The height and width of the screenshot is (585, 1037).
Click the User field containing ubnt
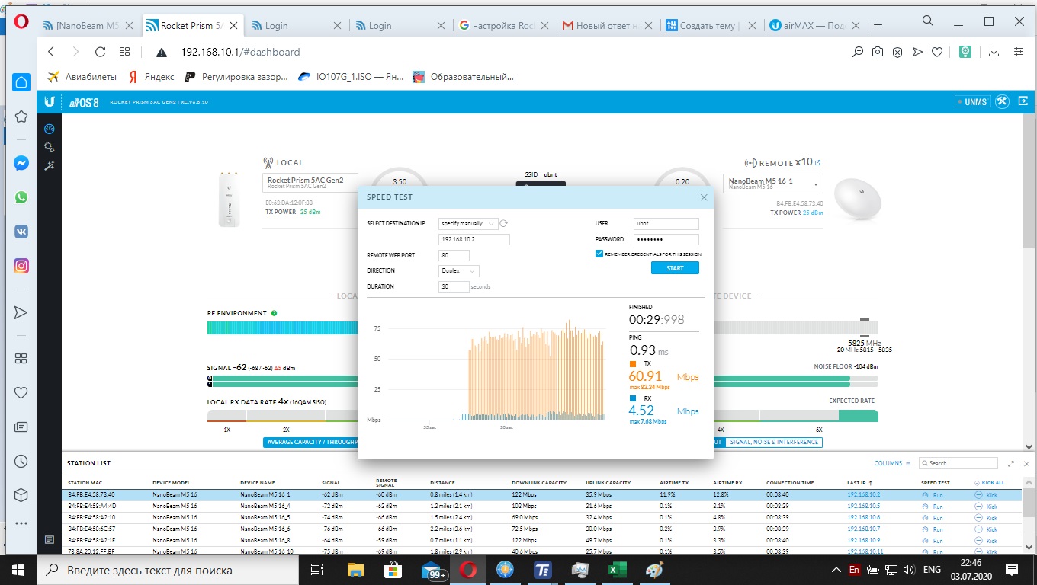point(666,224)
